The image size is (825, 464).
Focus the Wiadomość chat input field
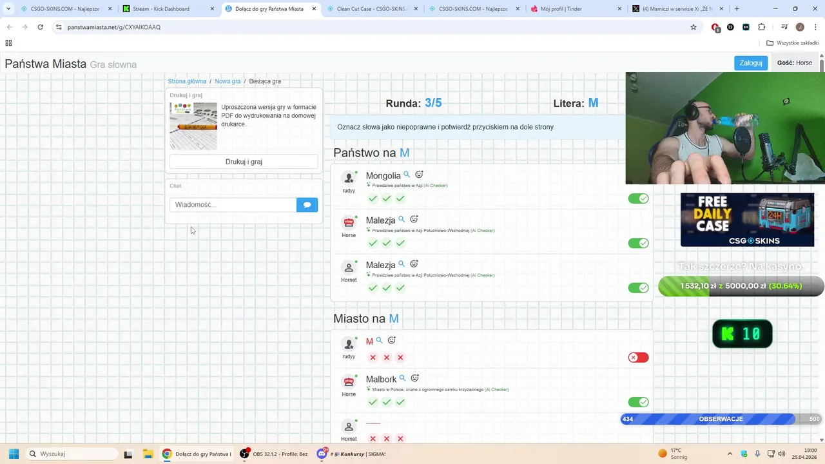pos(233,205)
